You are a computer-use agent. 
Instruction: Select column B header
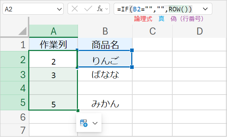point(105,31)
